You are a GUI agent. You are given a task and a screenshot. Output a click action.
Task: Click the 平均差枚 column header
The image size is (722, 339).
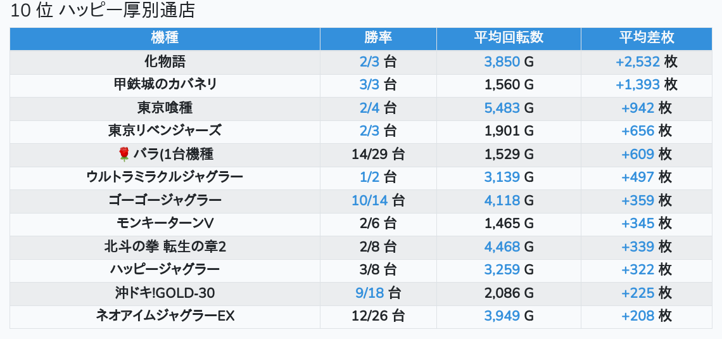pos(646,38)
